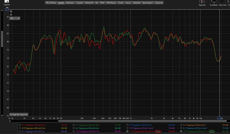Switch to the Waterfall tab
The height and width of the screenshot is (134, 230).
[x=136, y=3]
